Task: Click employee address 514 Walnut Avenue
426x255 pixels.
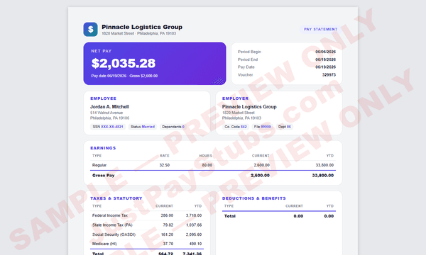Action: [x=106, y=113]
